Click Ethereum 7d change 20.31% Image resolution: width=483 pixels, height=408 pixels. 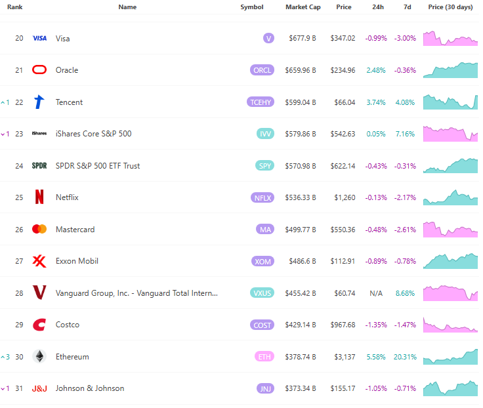[405, 357]
